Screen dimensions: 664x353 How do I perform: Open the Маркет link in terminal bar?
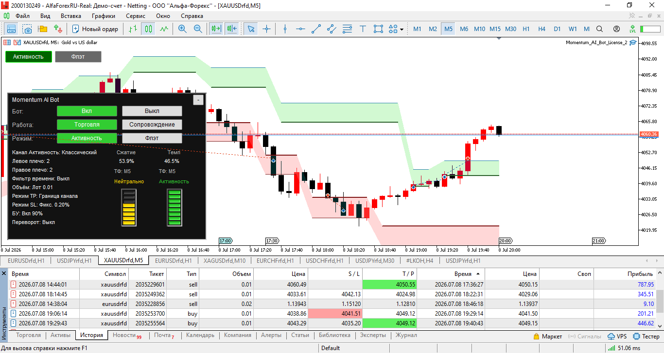pos(548,336)
